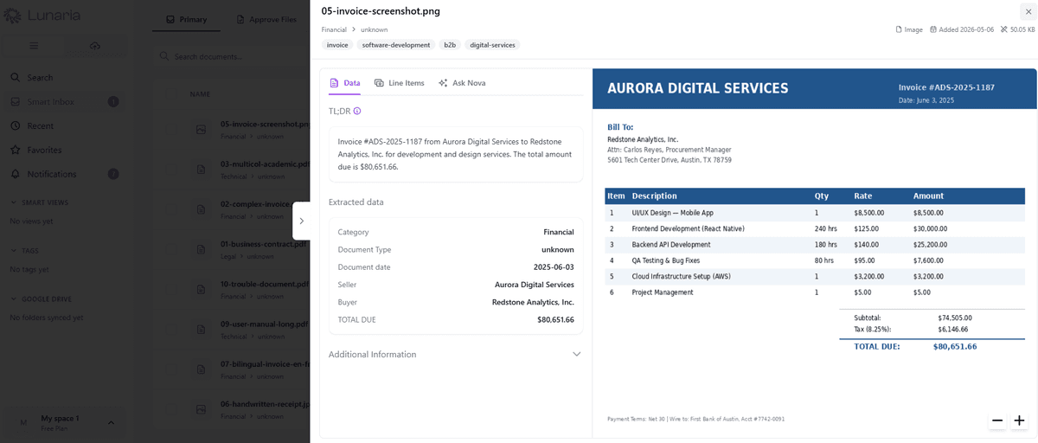Switch to the Line Items tab
The width and height of the screenshot is (1038, 443).
[x=399, y=83]
